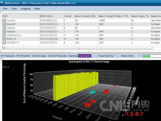Click the green scan progress bar
Screen dimensions: 161x121
click(151, 56)
